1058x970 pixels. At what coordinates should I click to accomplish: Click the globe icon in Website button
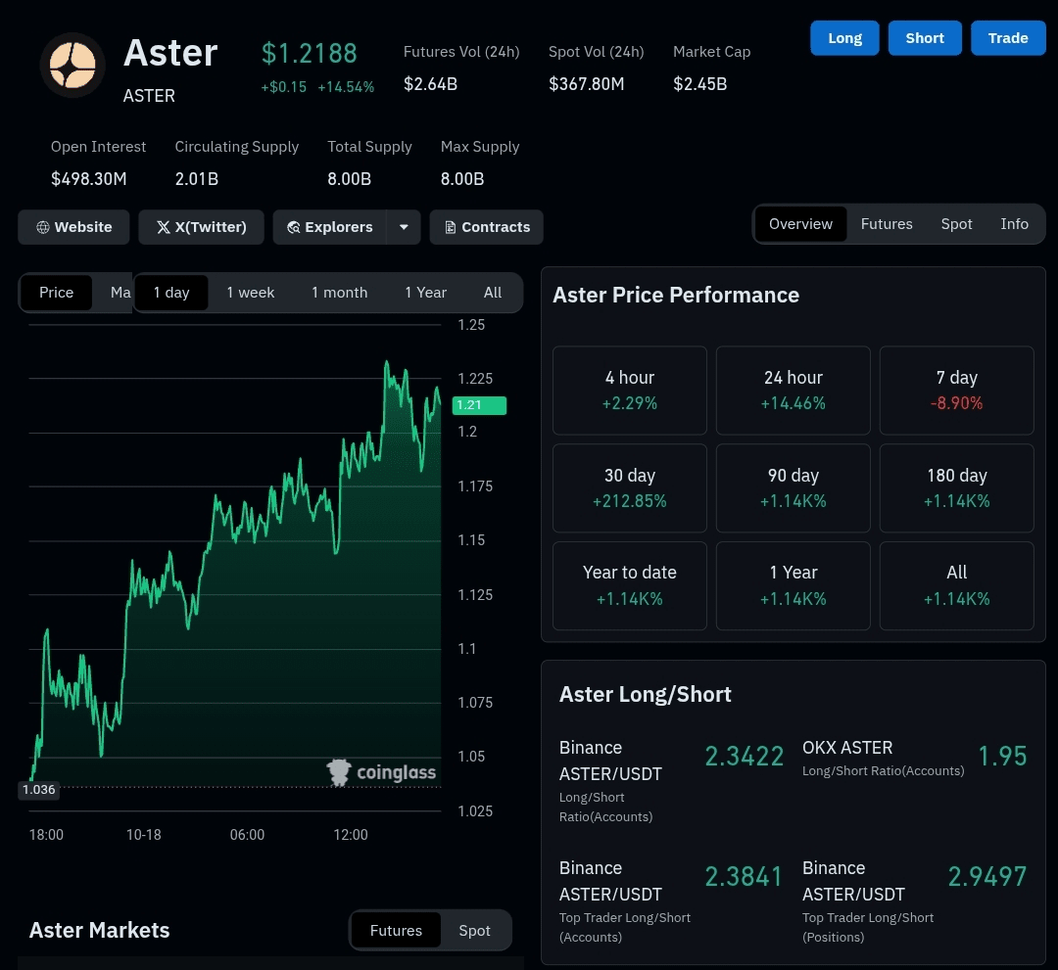point(42,227)
